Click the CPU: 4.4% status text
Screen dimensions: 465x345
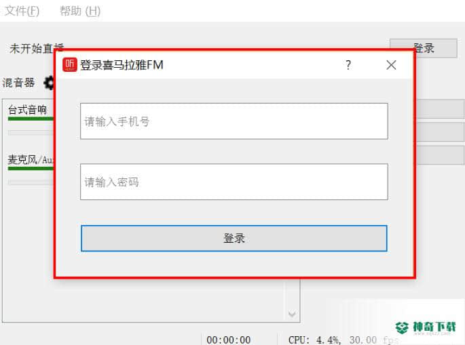click(314, 340)
